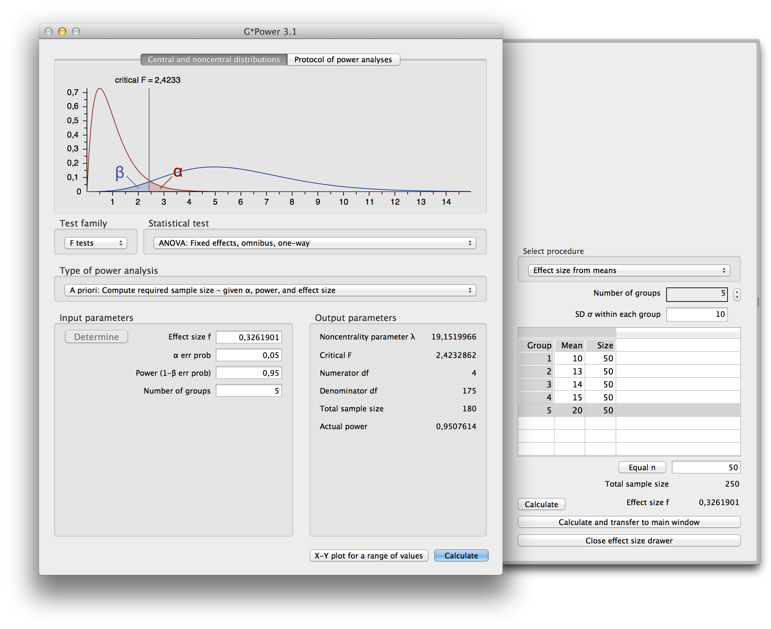Open the Test family dropdown
This screenshot has height=629, width=771.
click(96, 243)
